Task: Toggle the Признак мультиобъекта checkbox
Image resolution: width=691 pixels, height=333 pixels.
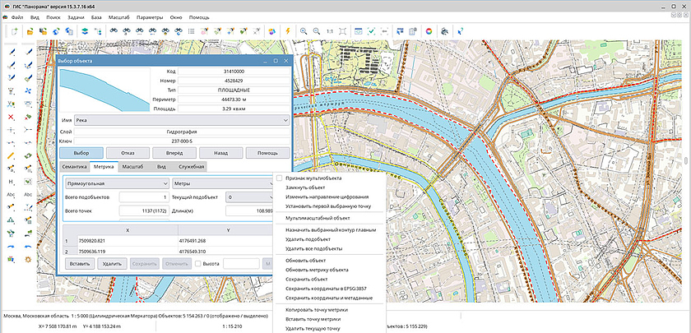Action: pyautogui.click(x=280, y=178)
